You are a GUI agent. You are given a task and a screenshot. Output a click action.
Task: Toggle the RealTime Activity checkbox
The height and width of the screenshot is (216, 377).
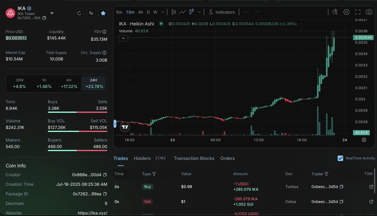point(340,158)
